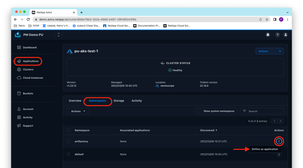The image size is (303, 168).
Task: Open Account settings in sidebar
Action: 25,109
